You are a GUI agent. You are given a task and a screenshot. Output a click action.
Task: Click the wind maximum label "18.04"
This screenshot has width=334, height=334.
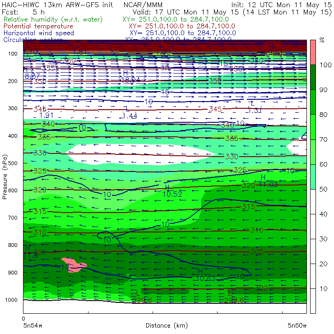[131, 80]
